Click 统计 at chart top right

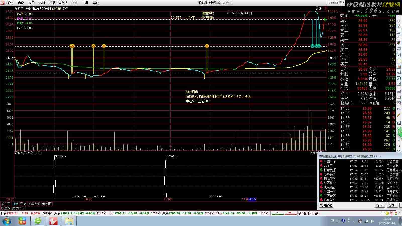(x=318, y=9)
